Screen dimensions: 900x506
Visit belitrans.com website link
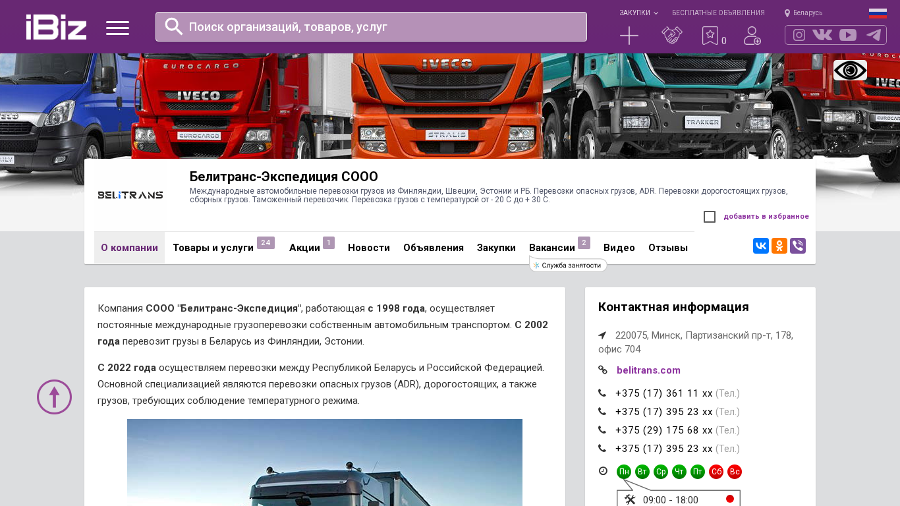[648, 370]
